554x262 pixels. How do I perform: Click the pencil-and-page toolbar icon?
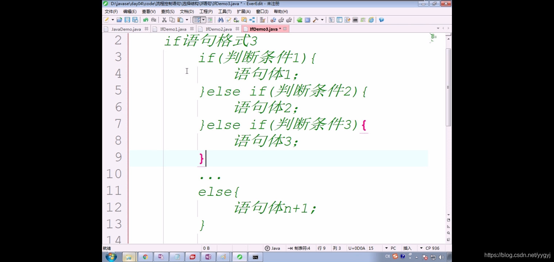click(229, 20)
